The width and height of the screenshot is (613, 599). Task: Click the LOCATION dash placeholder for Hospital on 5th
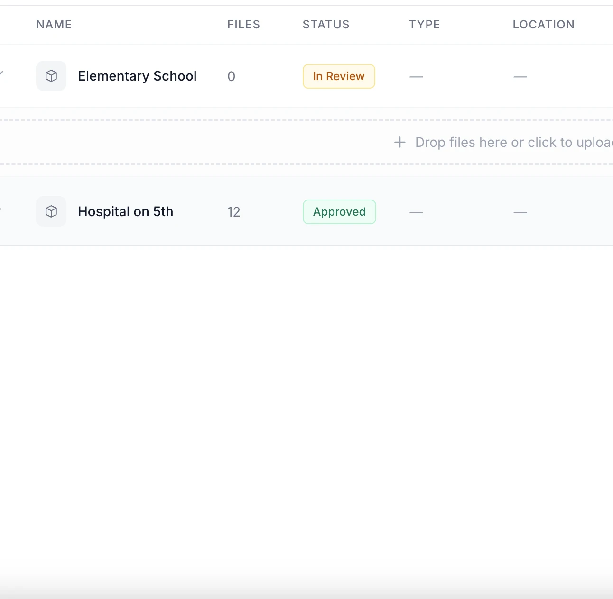(520, 212)
